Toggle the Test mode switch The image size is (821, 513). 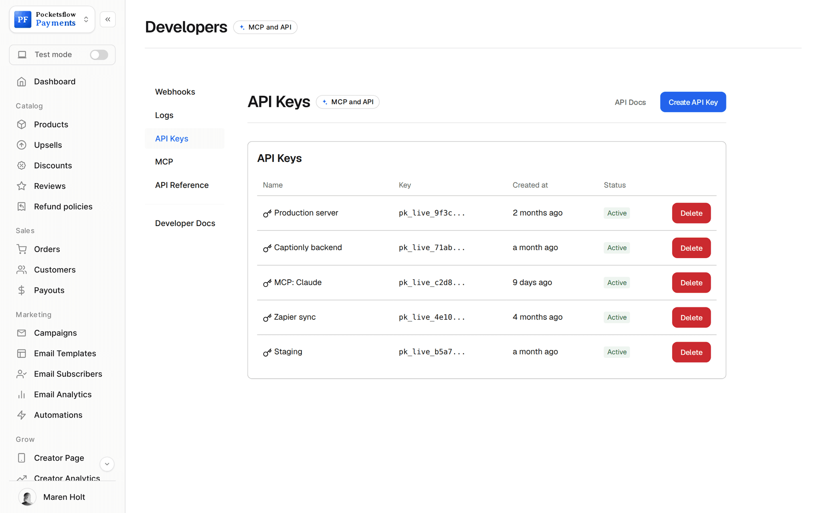(99, 55)
